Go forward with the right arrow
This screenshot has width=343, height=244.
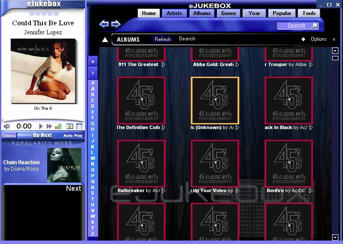[116, 24]
